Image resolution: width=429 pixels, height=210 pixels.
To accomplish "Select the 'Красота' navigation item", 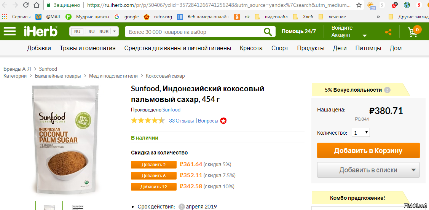I will tap(251, 48).
